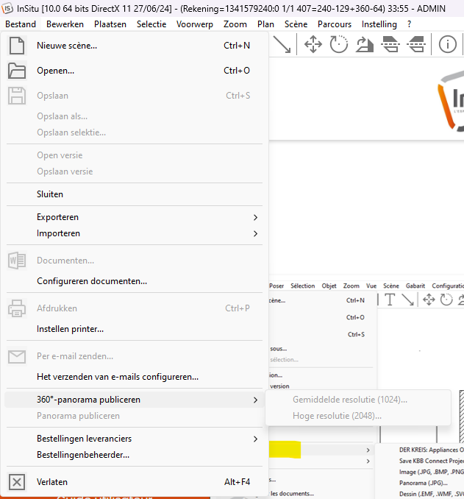Click Panorama (JPG)... in embedded screenshot
464x499 pixels.
point(424,483)
